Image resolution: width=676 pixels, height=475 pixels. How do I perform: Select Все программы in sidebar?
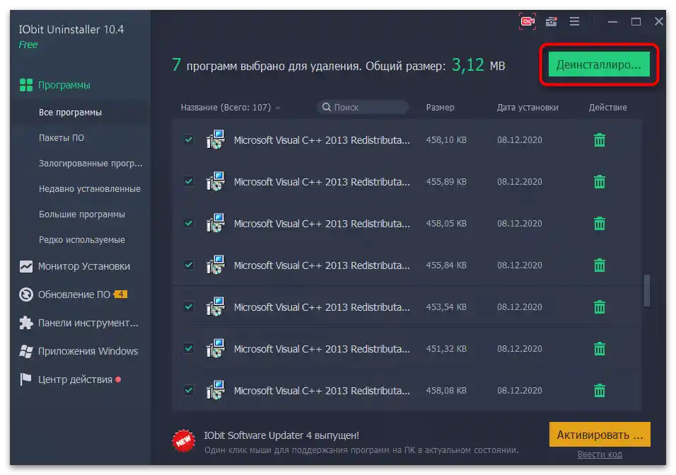tap(70, 112)
